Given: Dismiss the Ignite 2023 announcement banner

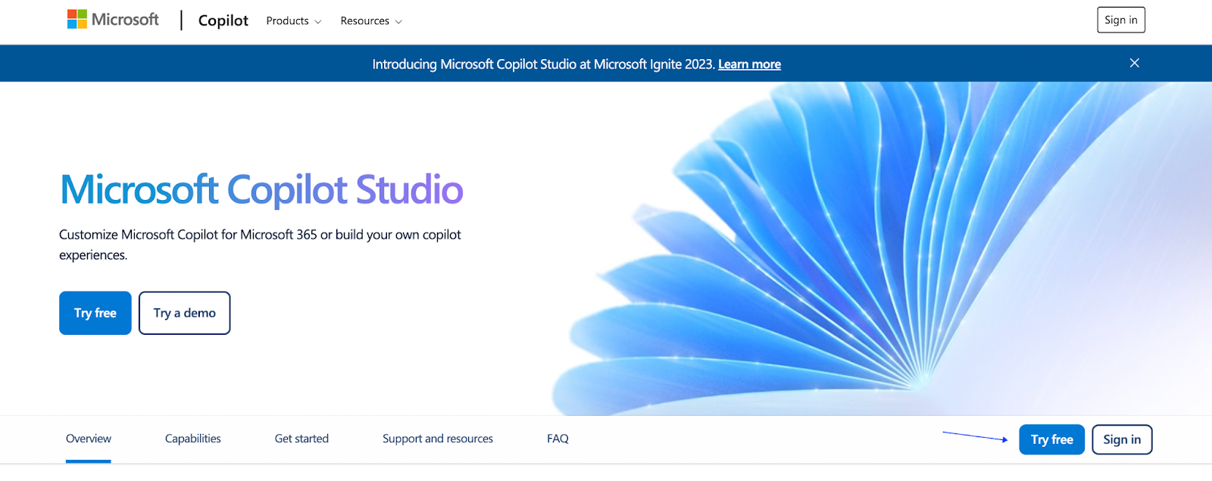Looking at the screenshot, I should tap(1134, 63).
